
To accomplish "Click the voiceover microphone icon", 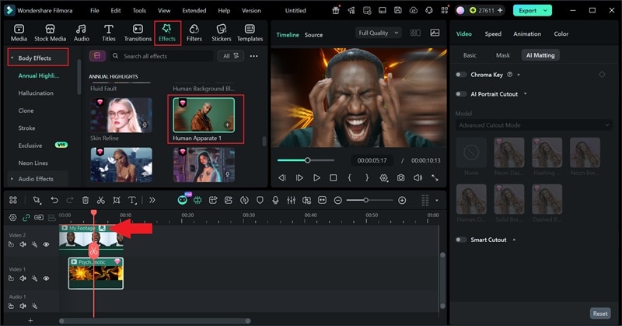I will click(275, 200).
